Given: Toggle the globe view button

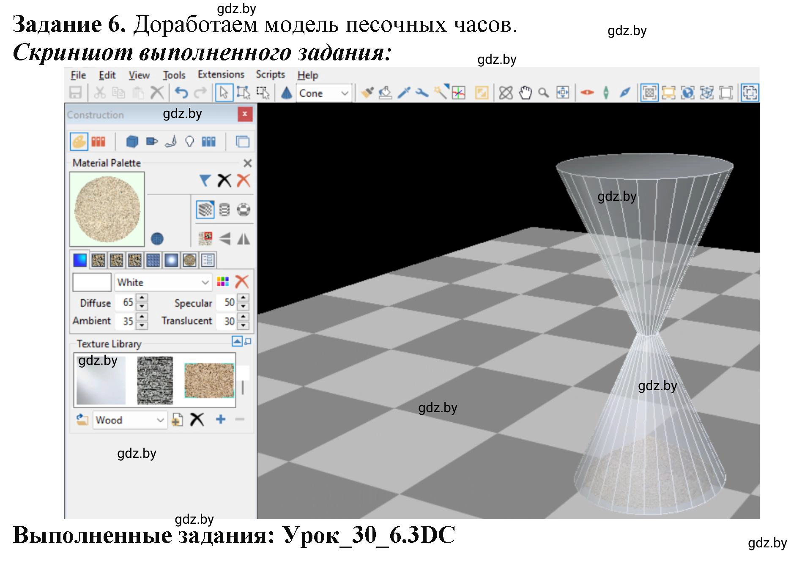Looking at the screenshot, I should (687, 93).
